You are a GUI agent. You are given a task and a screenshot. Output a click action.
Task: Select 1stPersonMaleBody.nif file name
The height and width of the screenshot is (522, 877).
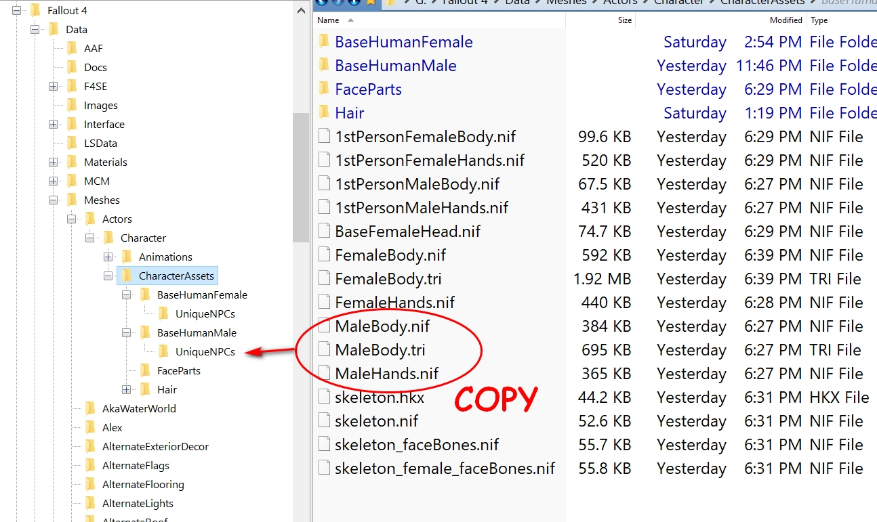point(417,184)
